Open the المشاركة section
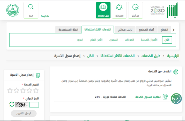This screenshot has height=121, width=185. pos(119,10)
